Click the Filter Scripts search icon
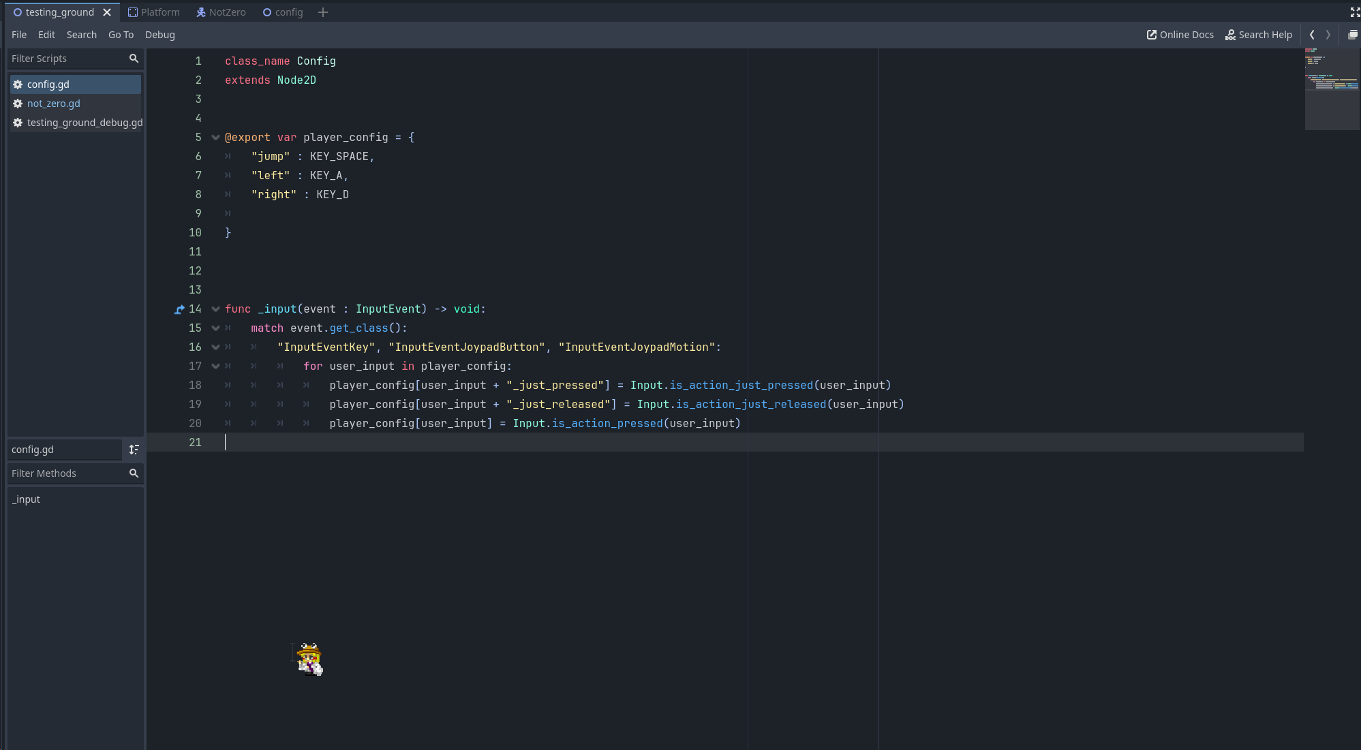 point(134,59)
